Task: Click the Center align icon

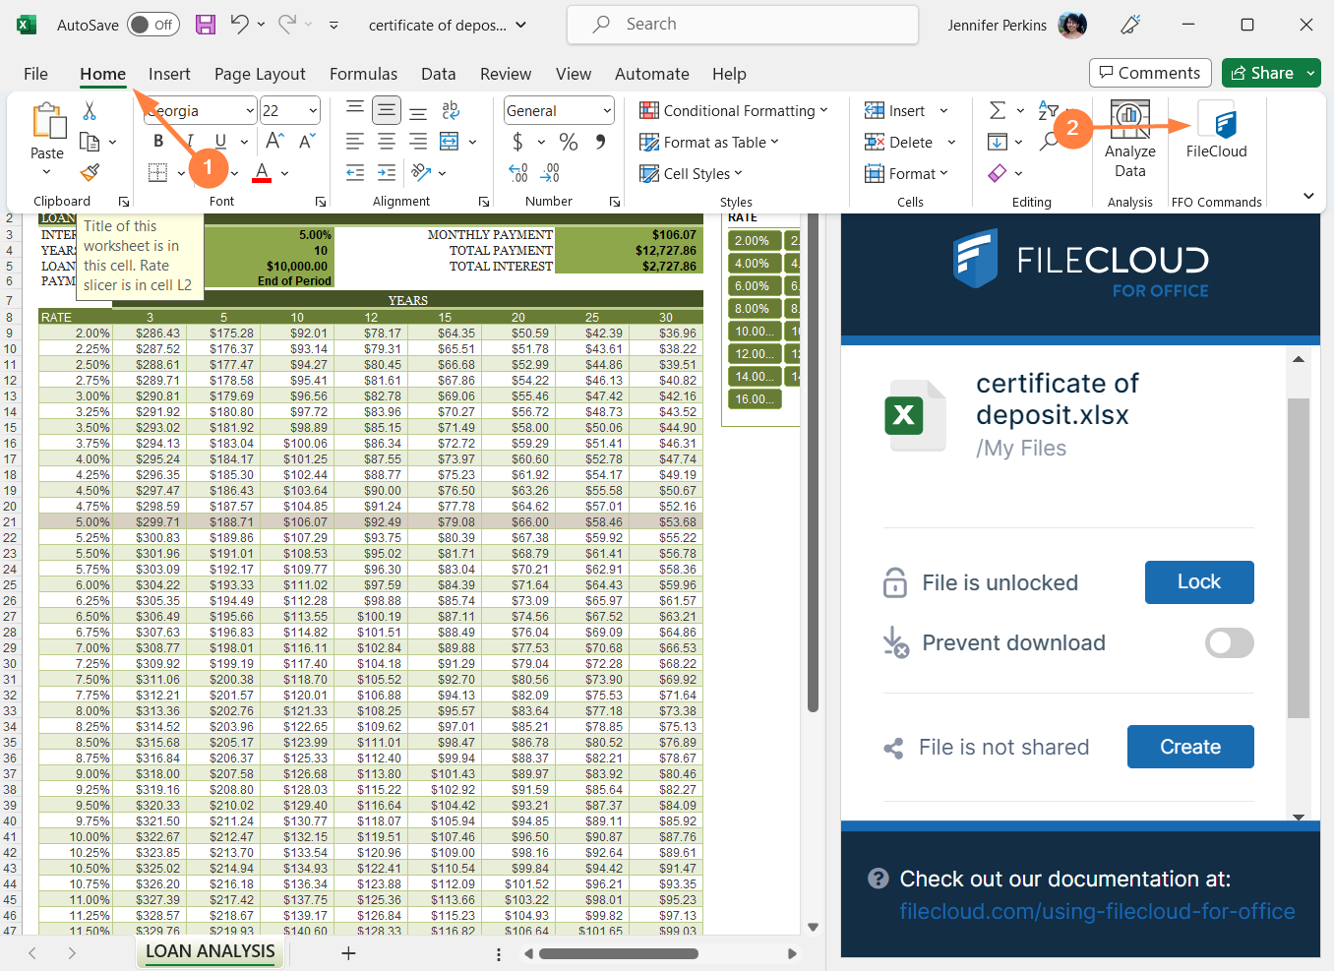Action: coord(387,142)
